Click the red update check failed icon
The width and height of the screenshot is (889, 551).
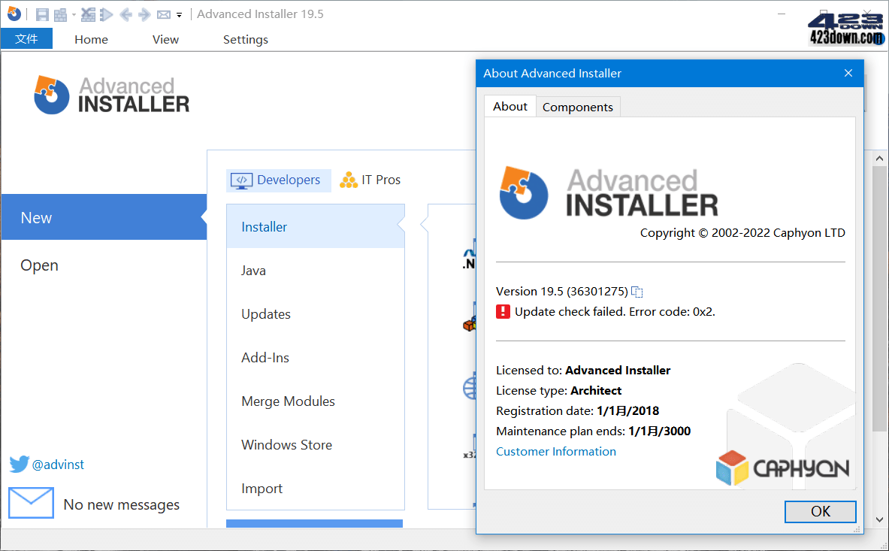503,311
